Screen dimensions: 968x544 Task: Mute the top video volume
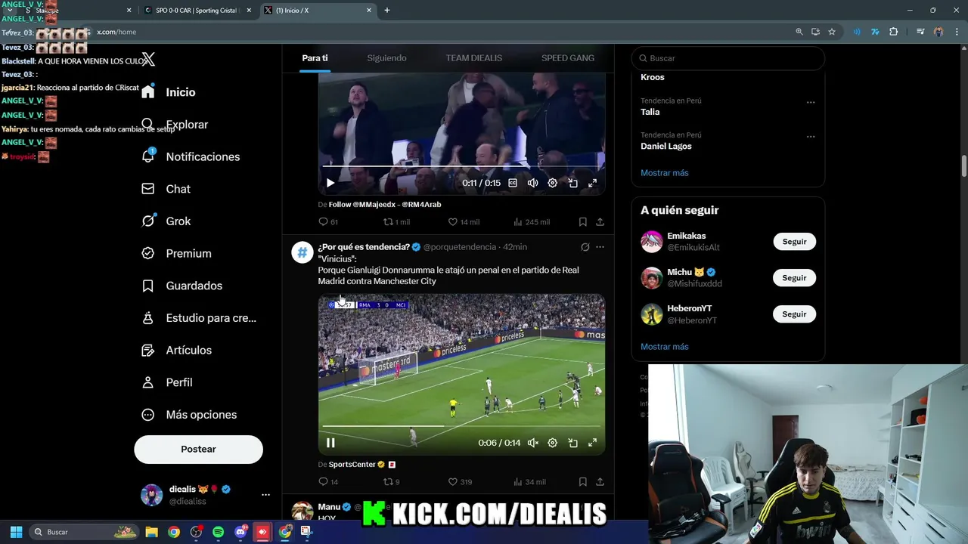point(532,183)
